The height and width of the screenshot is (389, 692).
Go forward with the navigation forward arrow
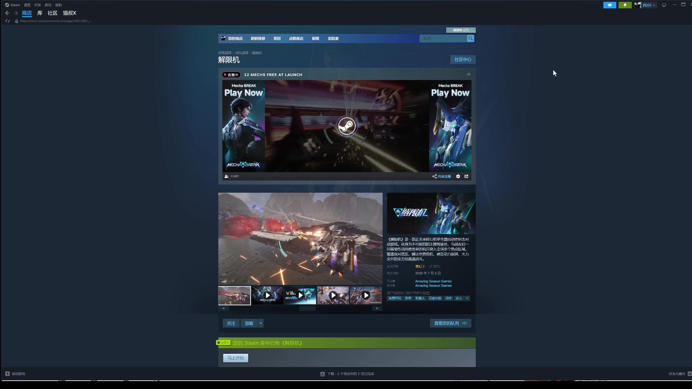pyautogui.click(x=16, y=13)
